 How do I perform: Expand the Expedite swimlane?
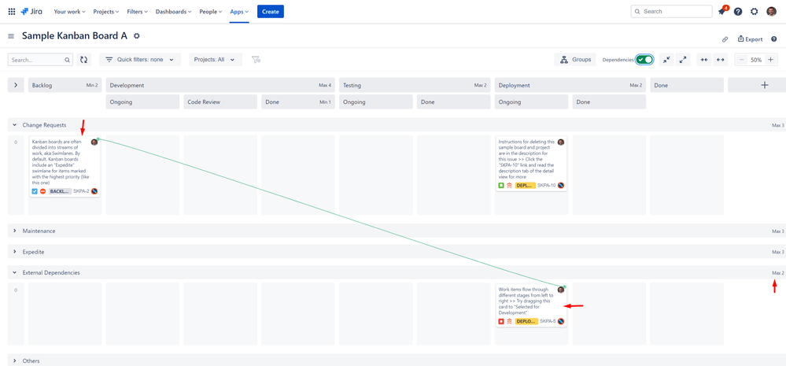(15, 252)
